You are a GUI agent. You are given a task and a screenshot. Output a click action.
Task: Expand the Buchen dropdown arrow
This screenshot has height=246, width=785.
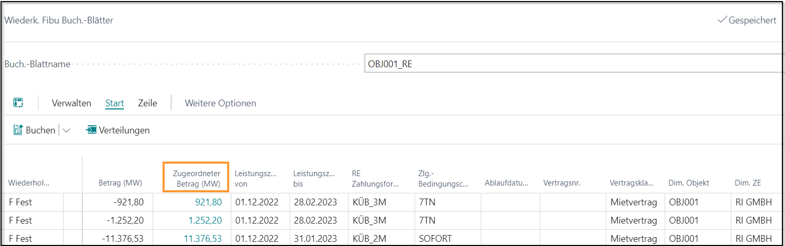[66, 130]
